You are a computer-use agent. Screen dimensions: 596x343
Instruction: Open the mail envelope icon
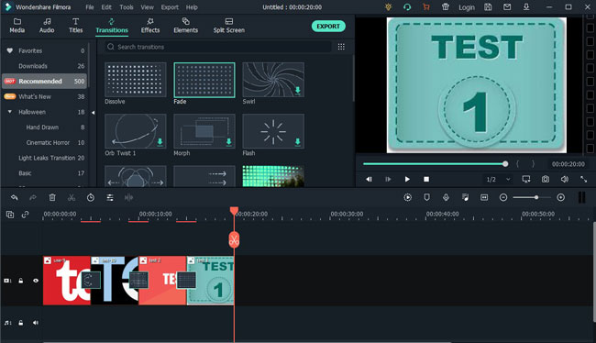click(507, 6)
